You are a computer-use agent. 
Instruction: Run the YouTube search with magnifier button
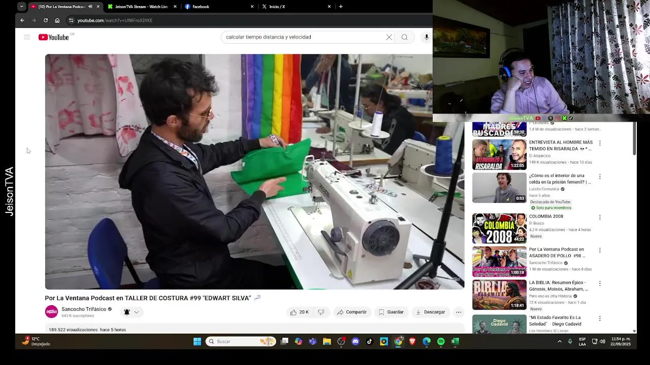(x=405, y=37)
